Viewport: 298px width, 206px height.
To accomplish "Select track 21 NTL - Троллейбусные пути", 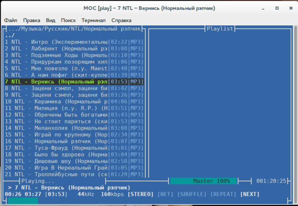I will tap(74, 174).
